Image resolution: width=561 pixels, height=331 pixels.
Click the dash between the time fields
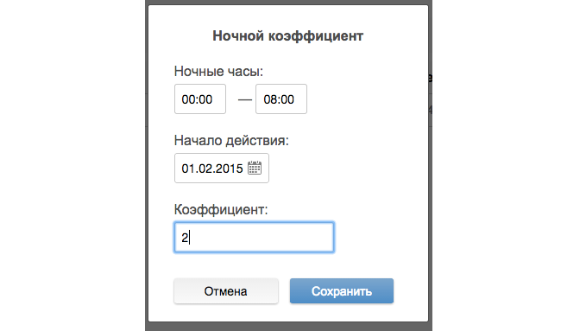(245, 99)
